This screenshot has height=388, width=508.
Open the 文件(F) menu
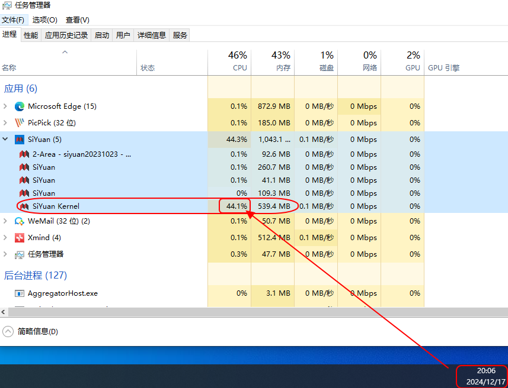[13, 20]
